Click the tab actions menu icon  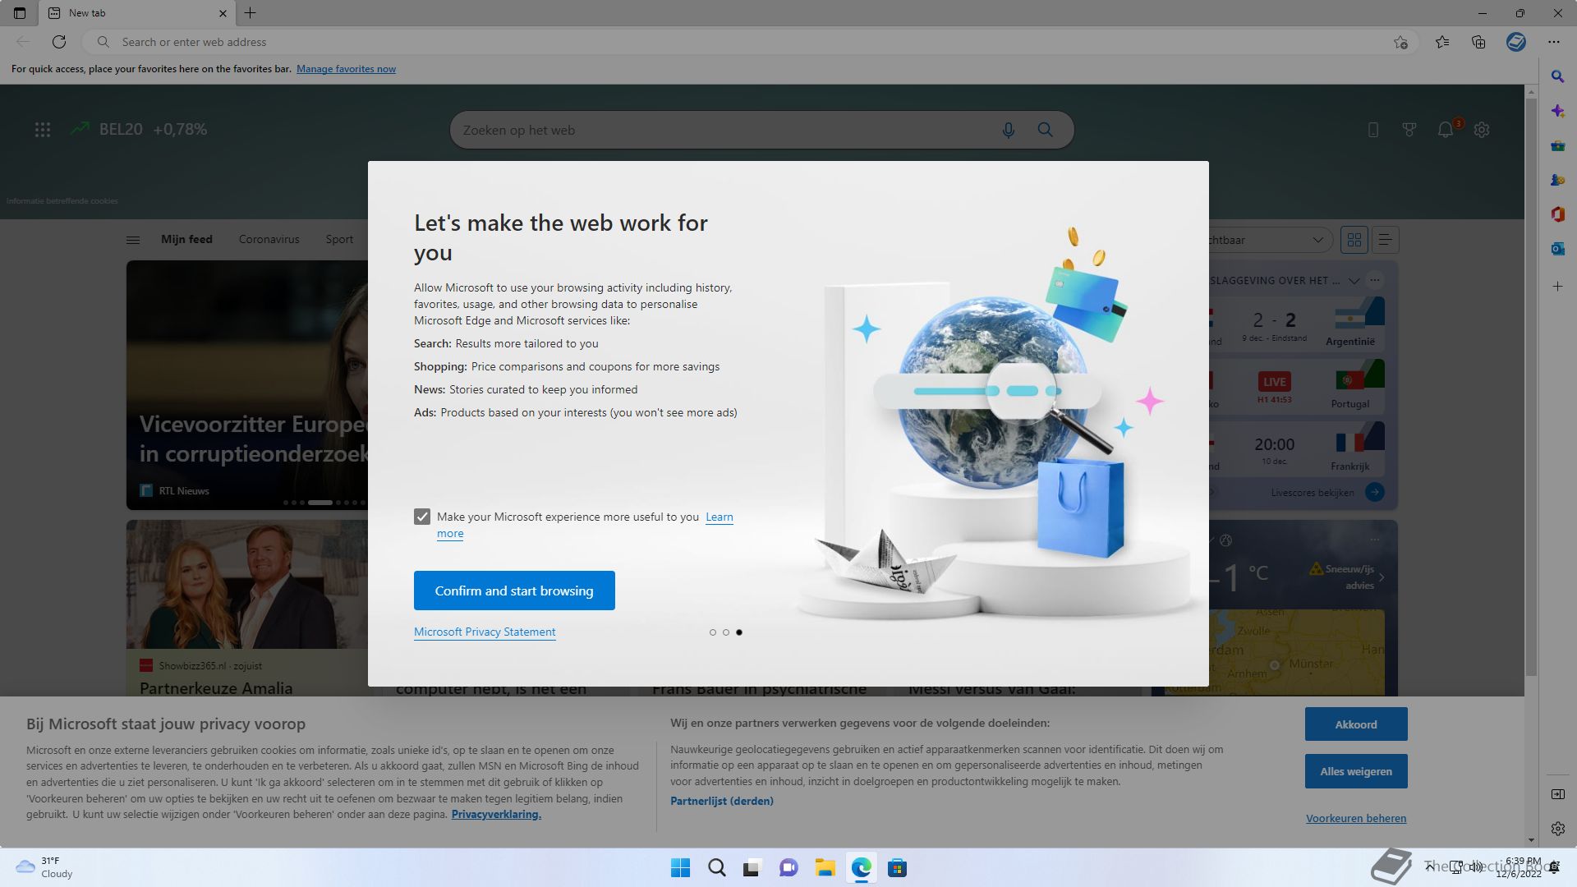pos(20,13)
